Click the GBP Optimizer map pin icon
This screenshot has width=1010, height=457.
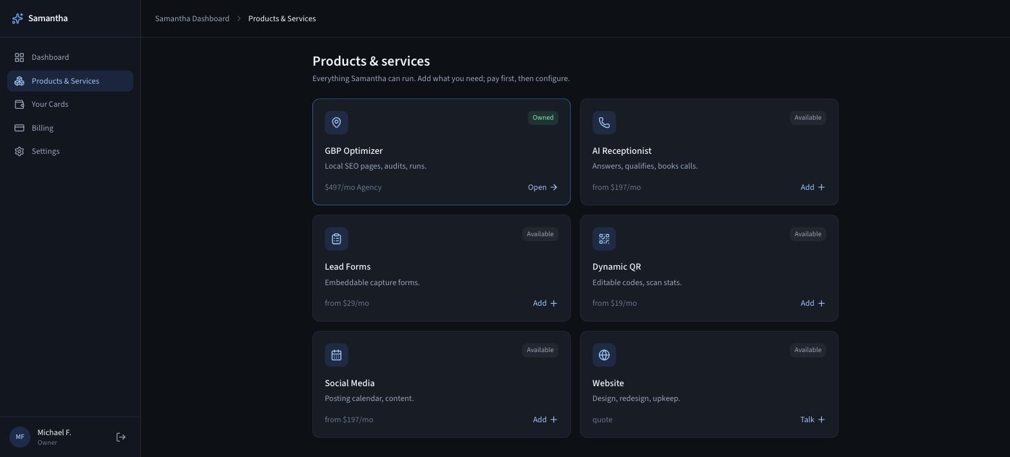click(336, 122)
